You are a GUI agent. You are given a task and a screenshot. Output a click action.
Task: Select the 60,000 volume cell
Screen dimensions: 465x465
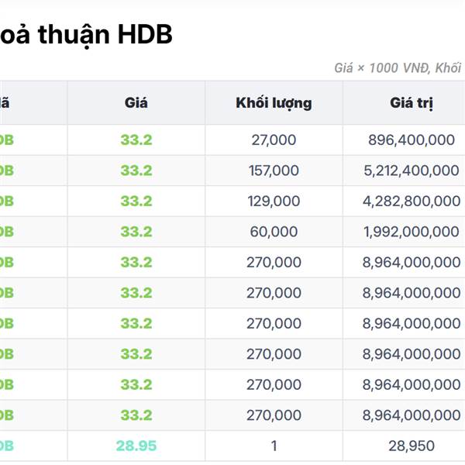tap(274, 232)
